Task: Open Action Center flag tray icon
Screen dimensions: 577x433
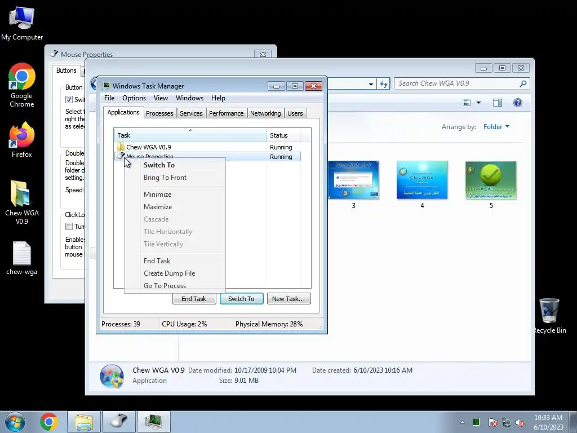Action: (x=492, y=422)
